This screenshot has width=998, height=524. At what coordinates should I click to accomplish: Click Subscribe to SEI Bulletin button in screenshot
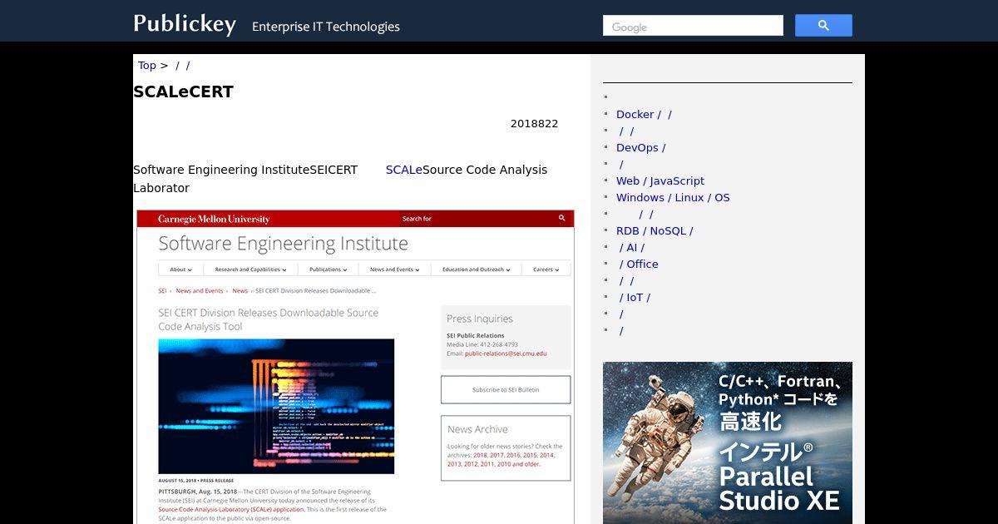[x=506, y=389]
